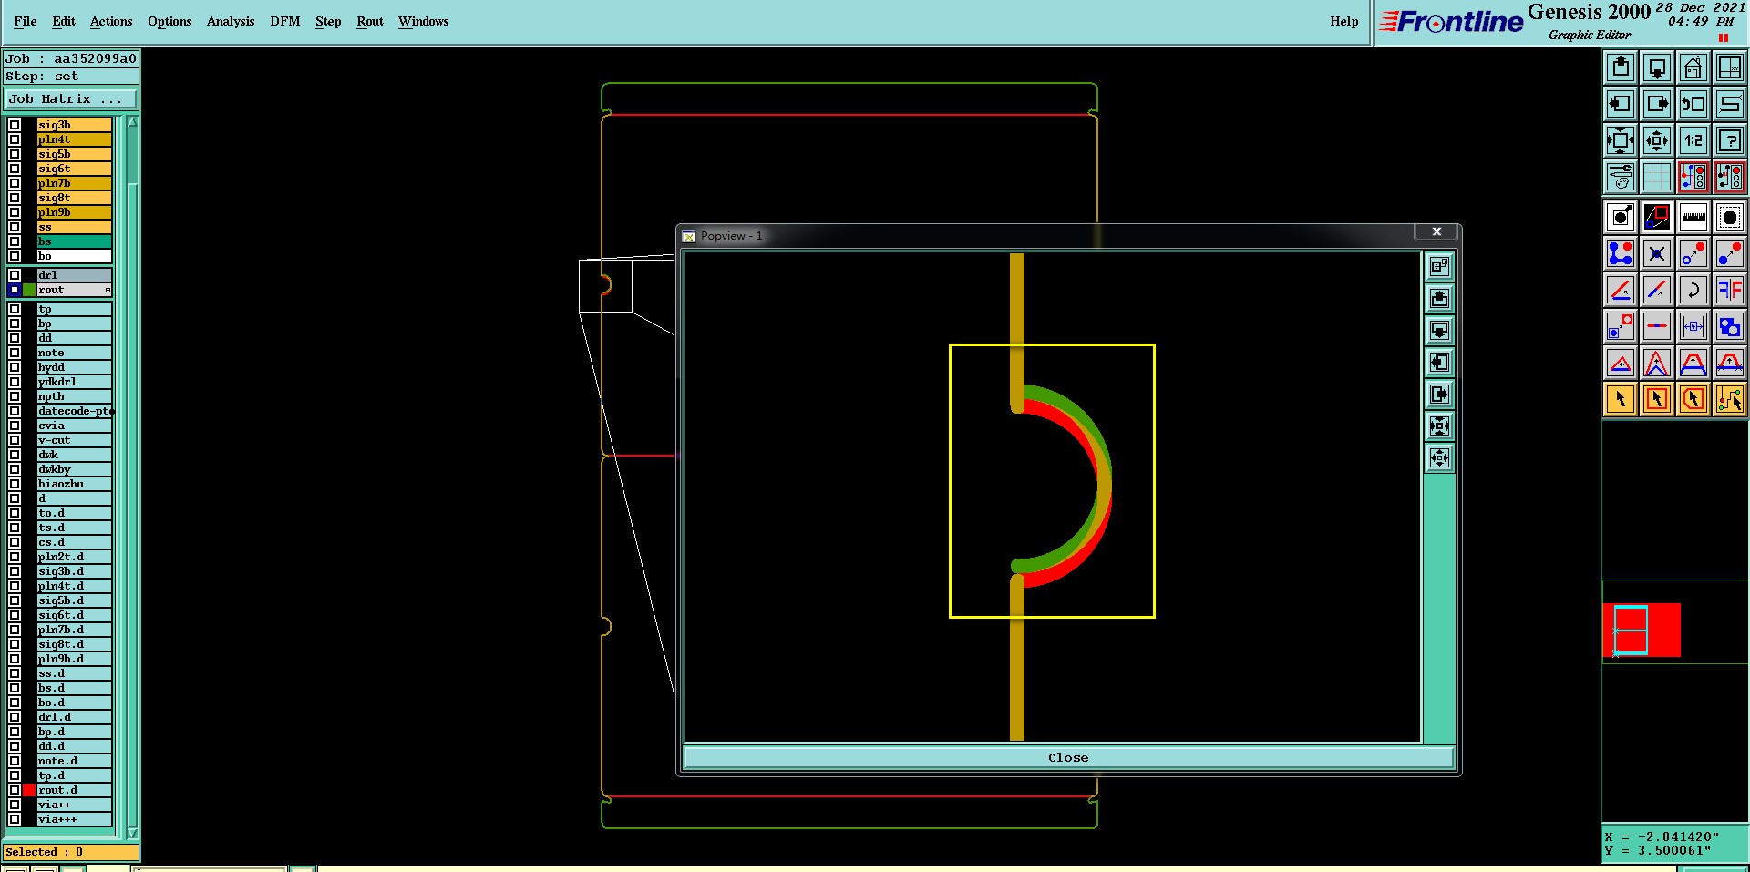The image size is (1750, 872).
Task: Click the pan left icon in main toolbar
Action: click(1621, 104)
